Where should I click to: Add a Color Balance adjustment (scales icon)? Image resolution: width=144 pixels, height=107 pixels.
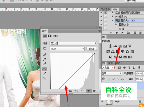coord(113,52)
